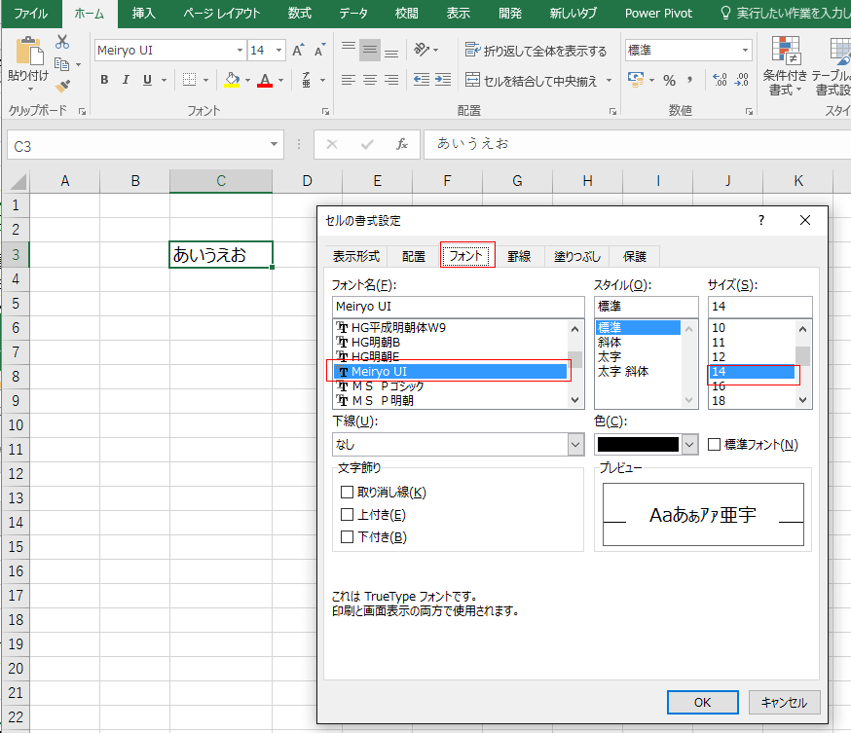This screenshot has width=851, height=733.
Task: Switch to the 罫線 tab
Action: (x=519, y=256)
